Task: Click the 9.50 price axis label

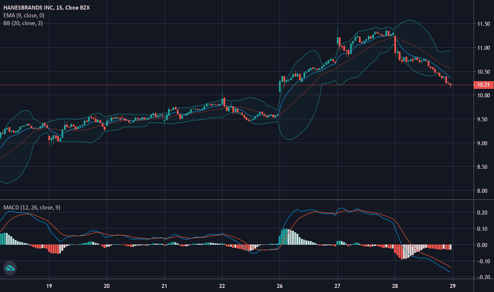Action: [x=483, y=119]
